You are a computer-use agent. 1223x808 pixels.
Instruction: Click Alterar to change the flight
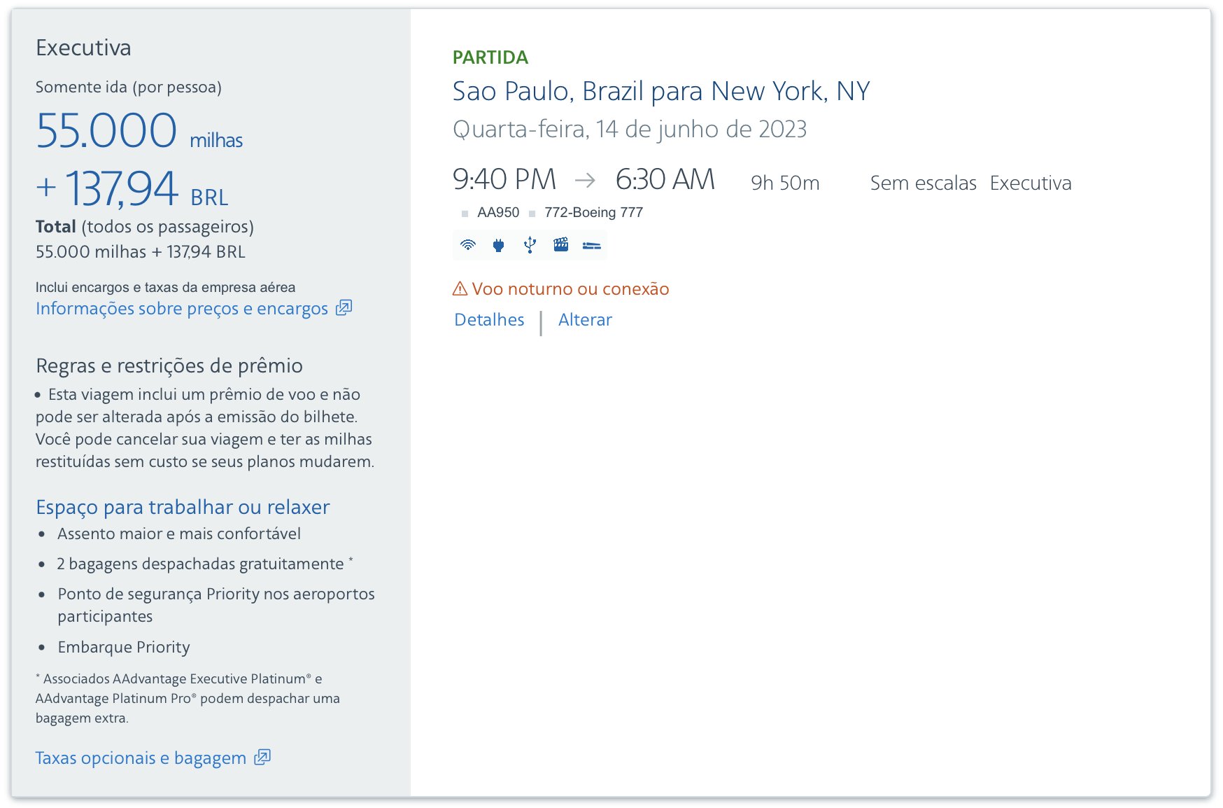coord(585,320)
